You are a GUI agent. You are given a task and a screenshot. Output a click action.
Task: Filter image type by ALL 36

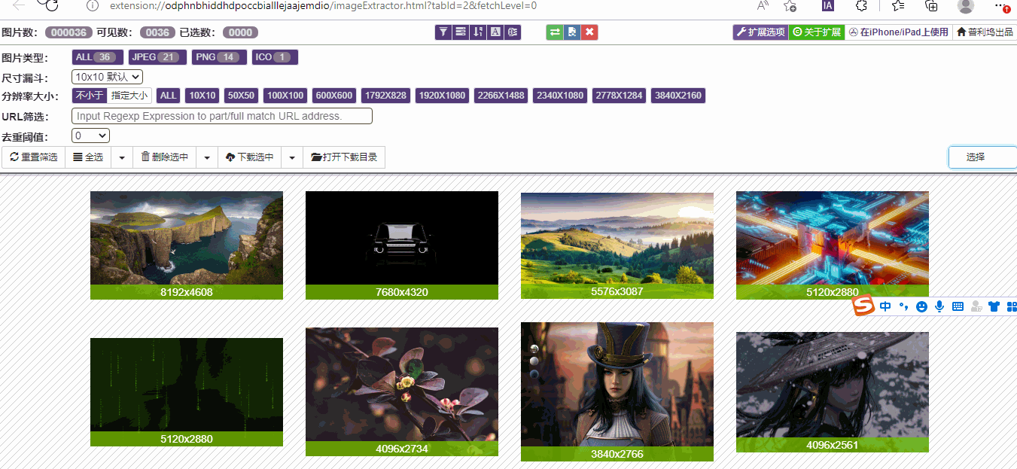coord(97,57)
